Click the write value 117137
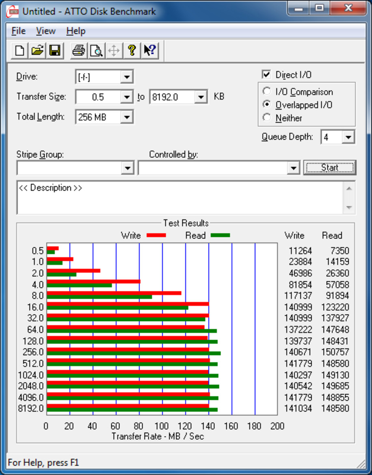Image resolution: width=372 pixels, height=475 pixels. coord(298,296)
